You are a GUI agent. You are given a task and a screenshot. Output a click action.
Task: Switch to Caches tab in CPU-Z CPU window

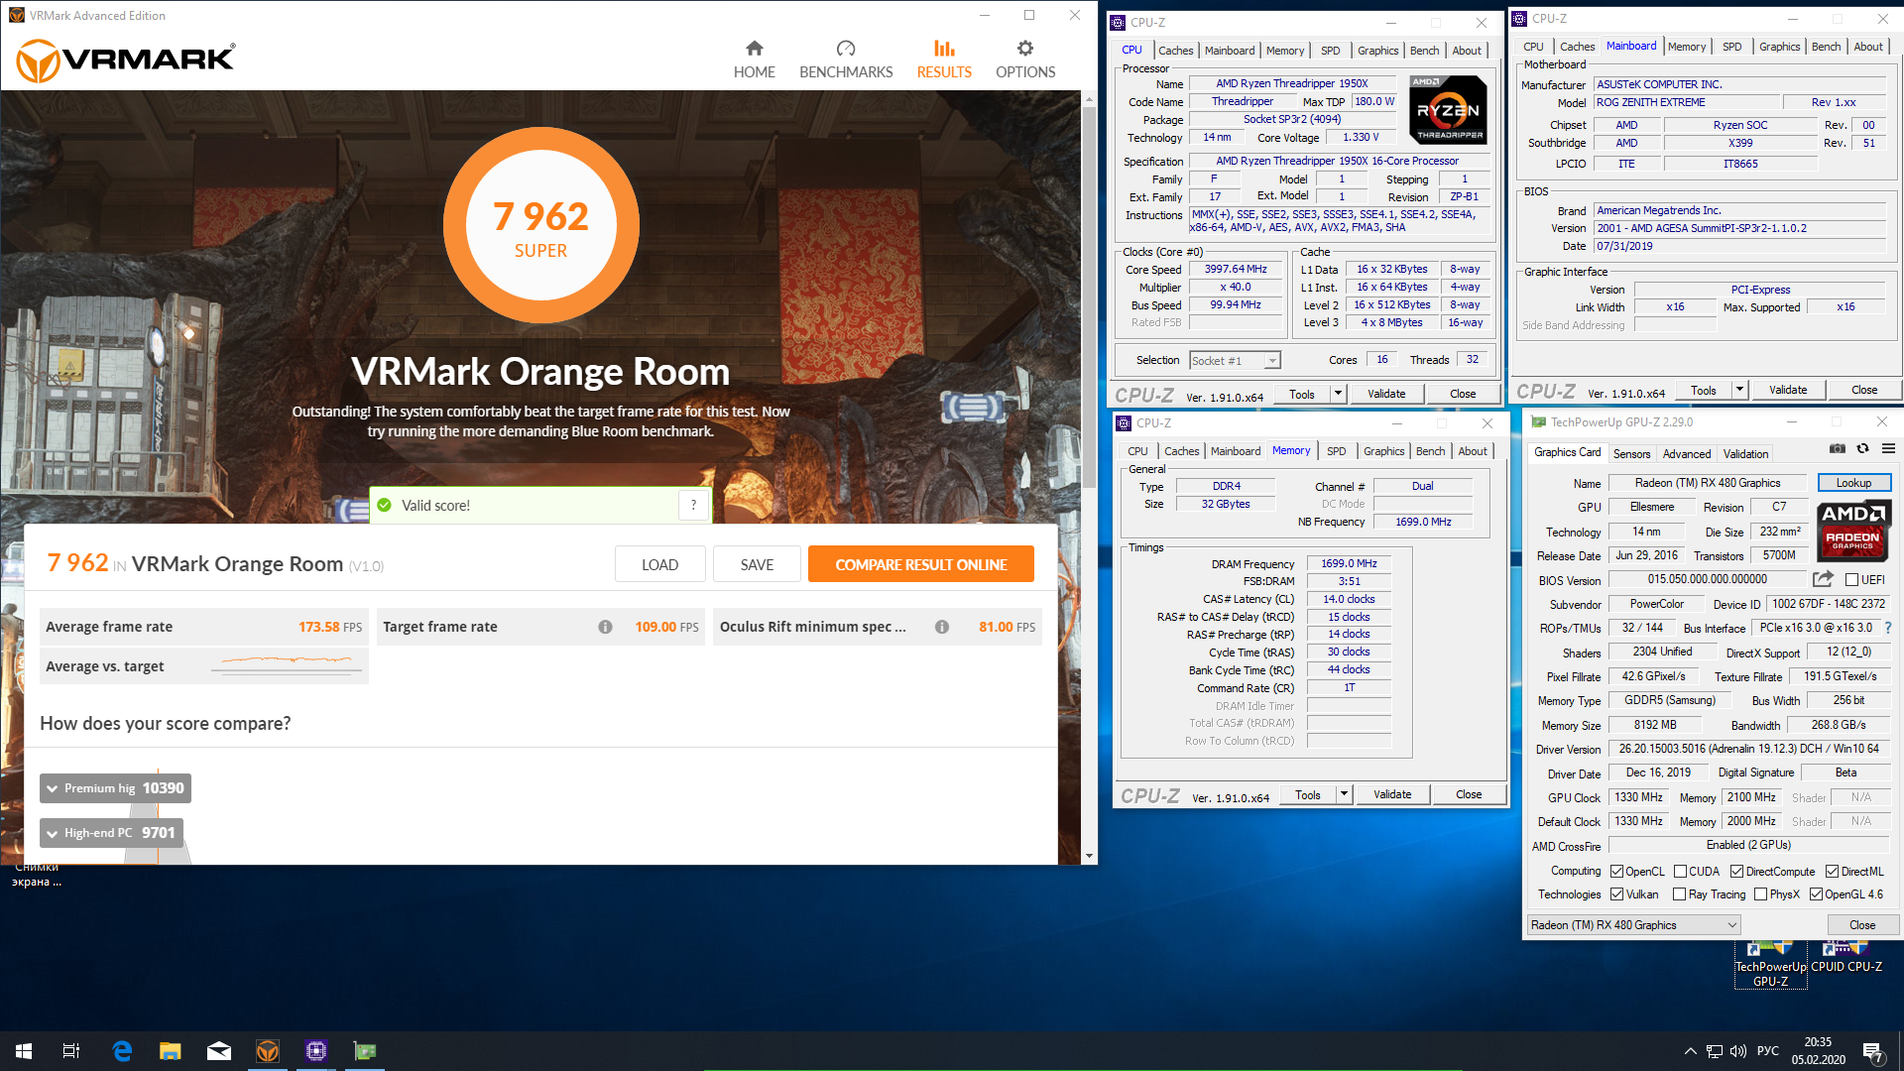1176,51
